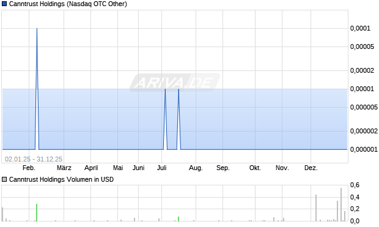The height and width of the screenshot is (227, 379).
Task: Click the price label 0,000001
Action: click(364, 149)
